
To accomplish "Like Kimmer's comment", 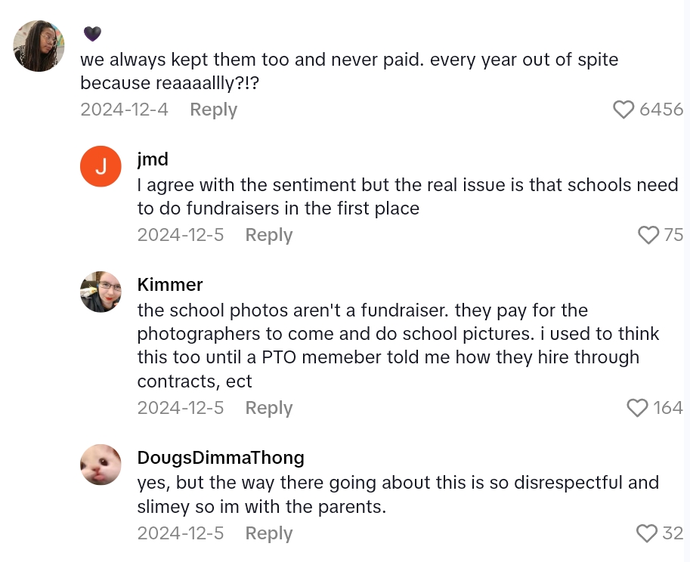I will click(x=636, y=407).
